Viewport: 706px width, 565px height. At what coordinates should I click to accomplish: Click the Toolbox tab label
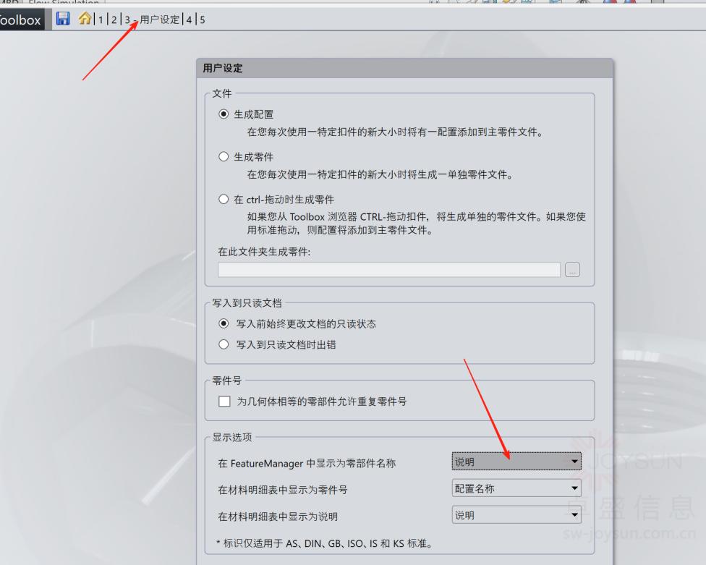click(x=21, y=20)
